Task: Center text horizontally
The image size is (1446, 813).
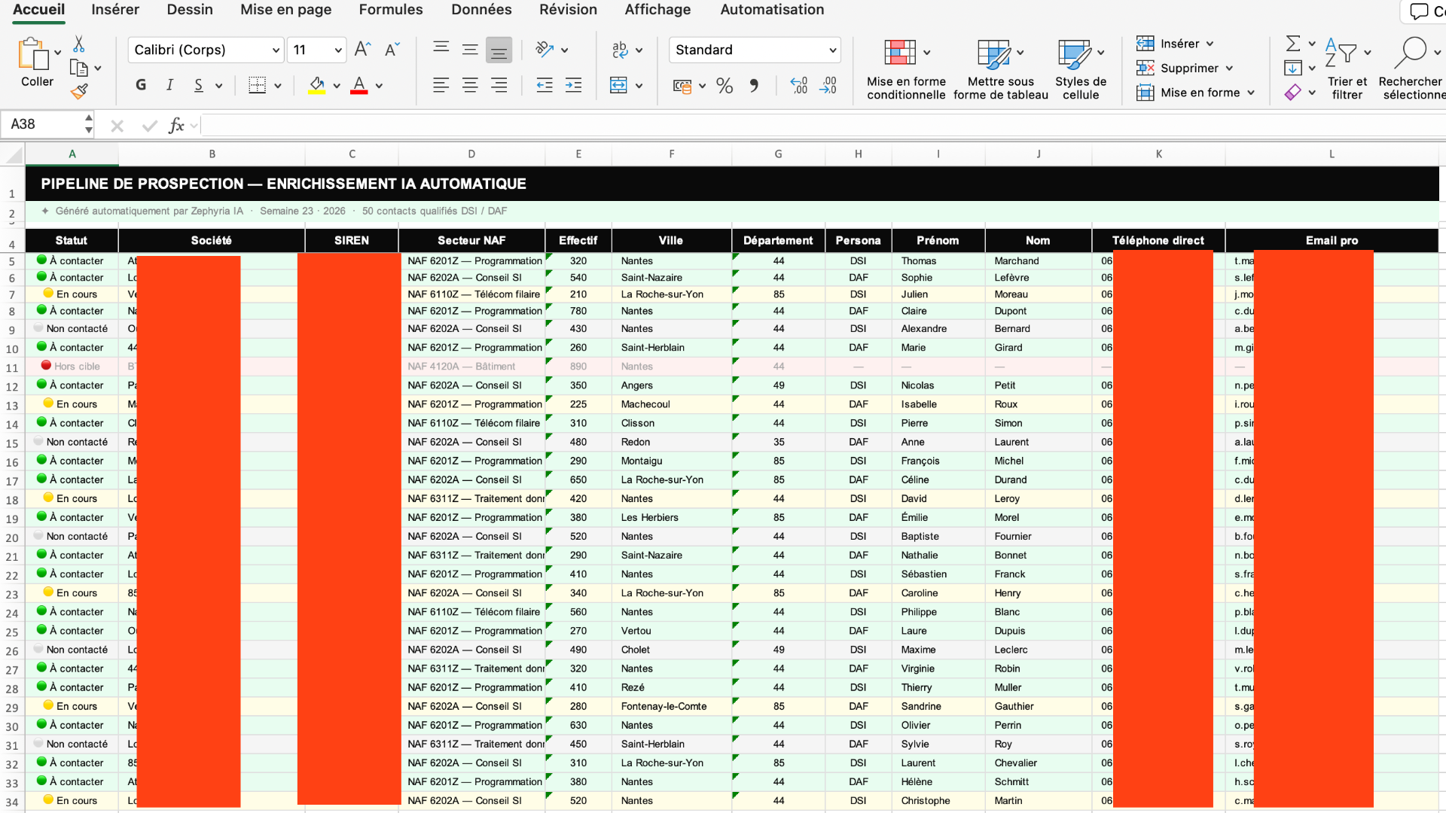Action: point(470,85)
